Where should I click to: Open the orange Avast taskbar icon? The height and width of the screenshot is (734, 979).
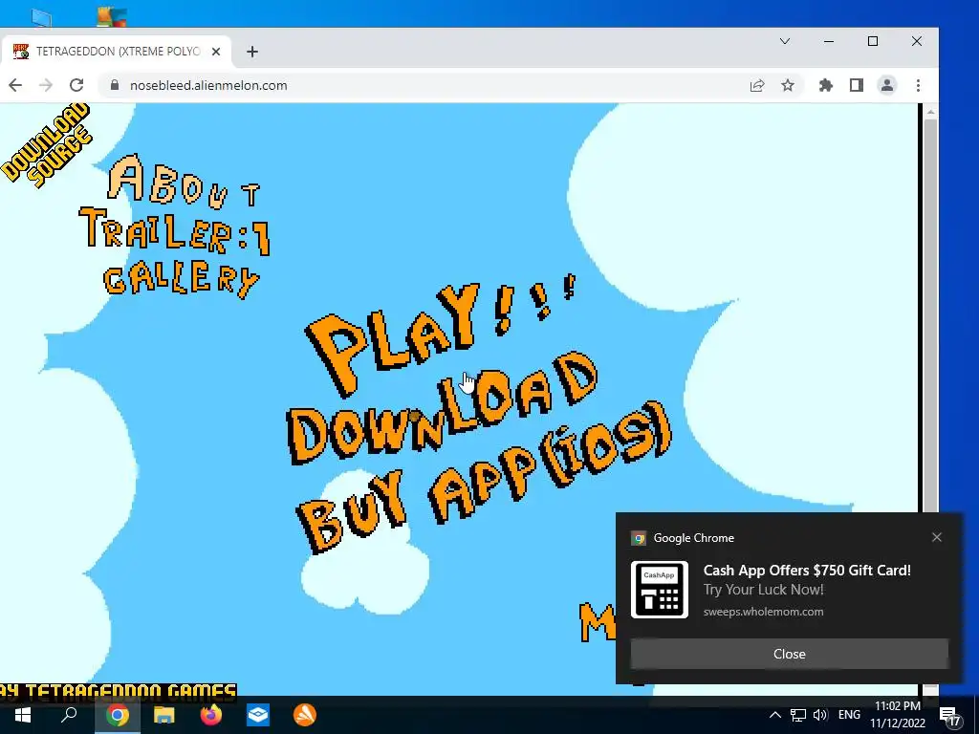[305, 715]
